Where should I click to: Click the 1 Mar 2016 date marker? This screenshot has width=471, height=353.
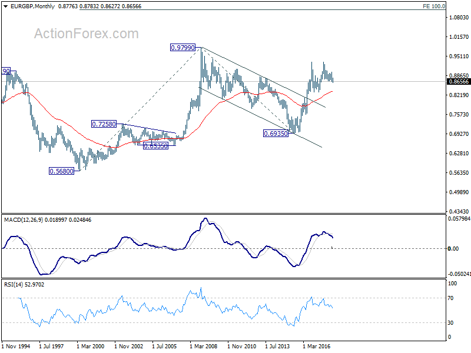[x=317, y=346]
